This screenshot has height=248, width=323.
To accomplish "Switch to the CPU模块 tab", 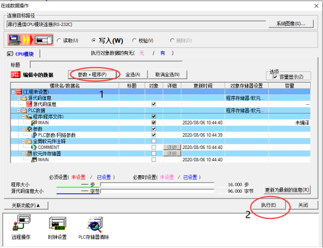I will click(x=22, y=54).
